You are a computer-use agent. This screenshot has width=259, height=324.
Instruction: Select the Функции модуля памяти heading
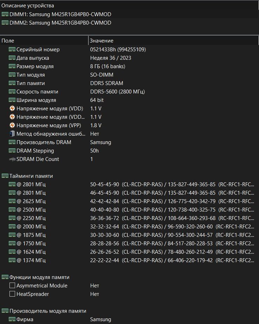[39, 277]
